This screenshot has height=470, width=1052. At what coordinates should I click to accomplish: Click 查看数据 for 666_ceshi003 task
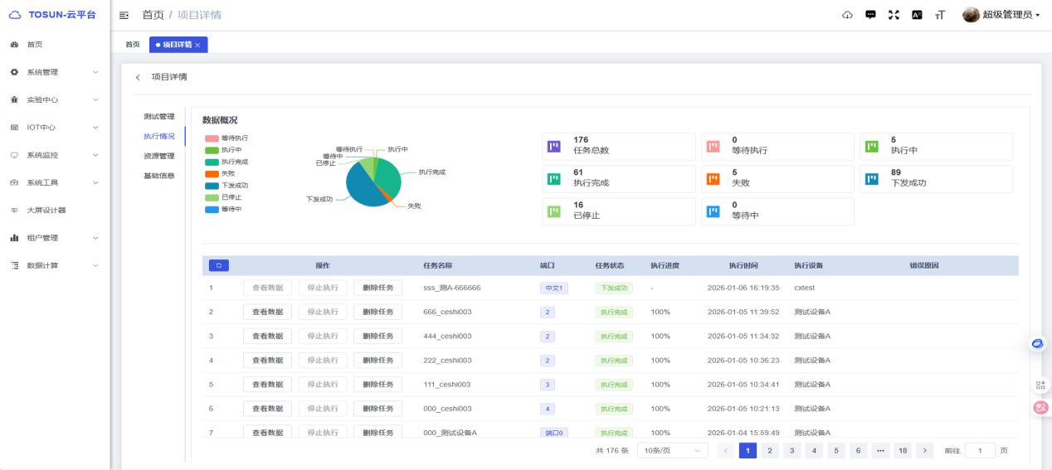tap(267, 312)
